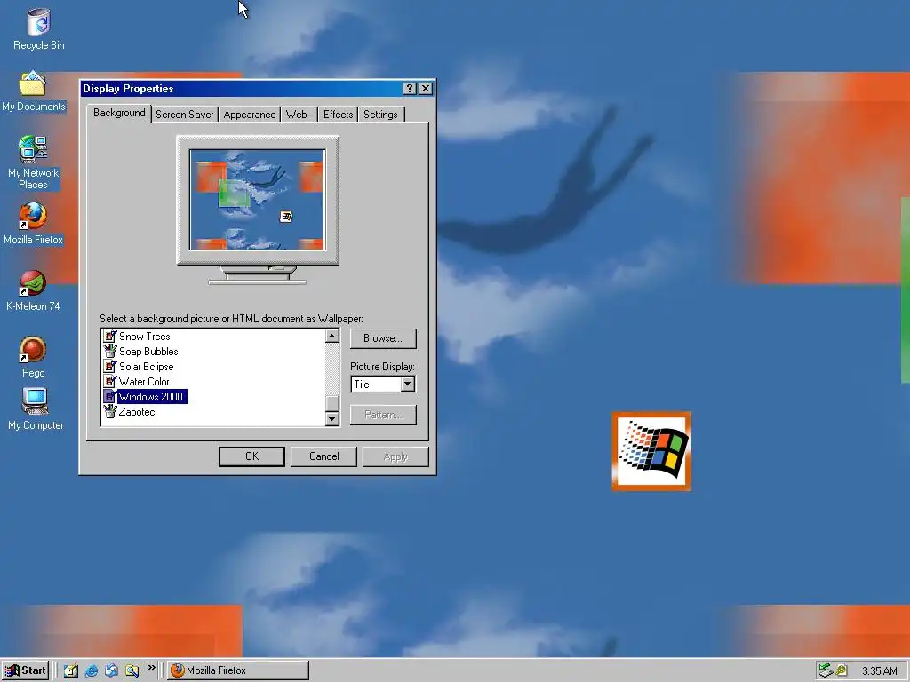Image resolution: width=910 pixels, height=682 pixels.
Task: Switch to the Background tab
Action: coord(119,113)
